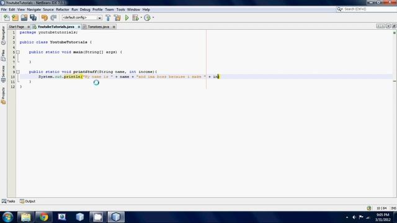Open the Navigator side panel
The width and height of the screenshot is (397, 223).
pyautogui.click(x=3, y=36)
